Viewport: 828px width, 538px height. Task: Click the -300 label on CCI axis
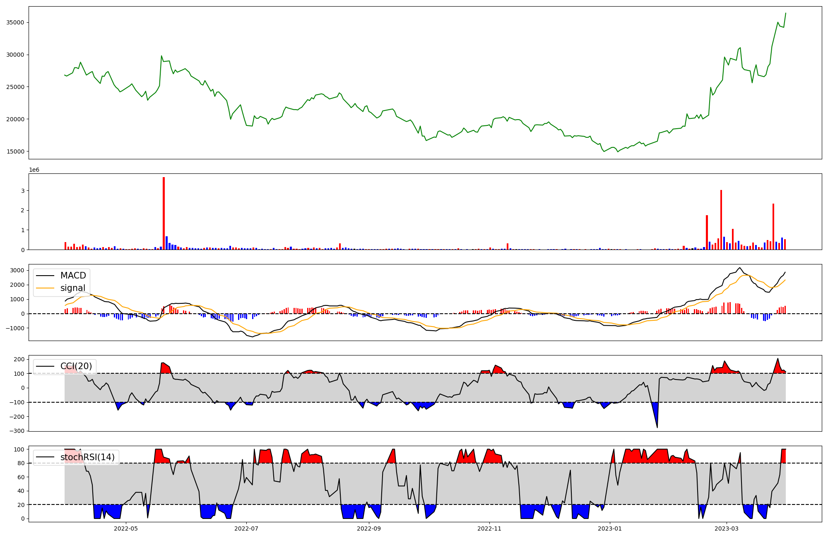coord(17,431)
